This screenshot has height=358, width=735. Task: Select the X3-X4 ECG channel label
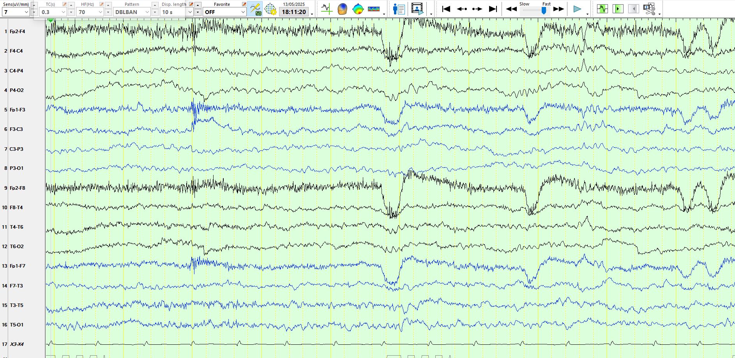tap(16, 344)
